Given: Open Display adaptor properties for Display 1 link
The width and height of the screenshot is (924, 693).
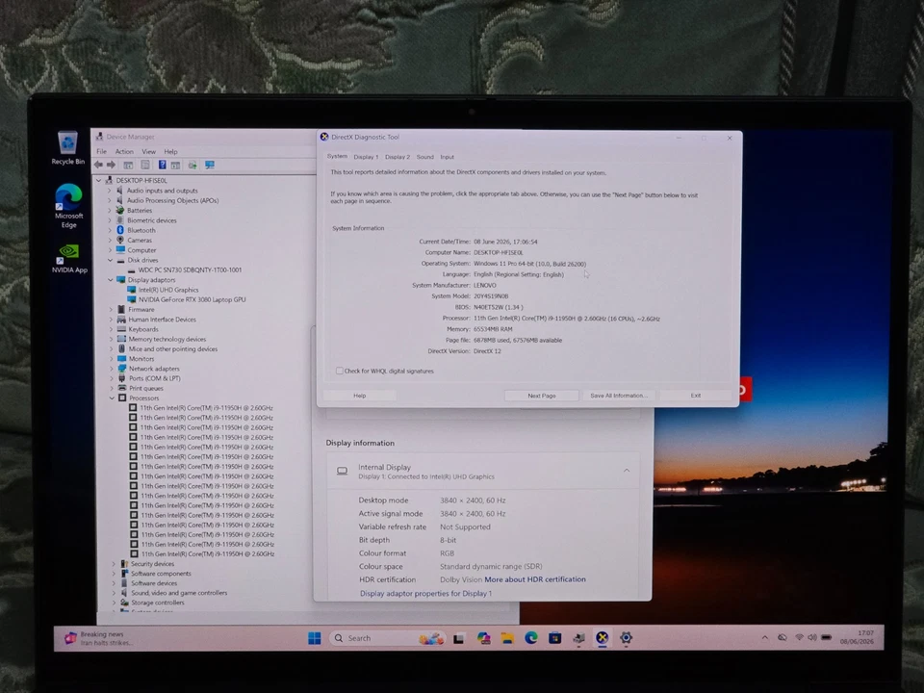Looking at the screenshot, I should [x=425, y=594].
